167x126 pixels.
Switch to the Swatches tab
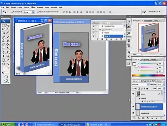click(145, 60)
